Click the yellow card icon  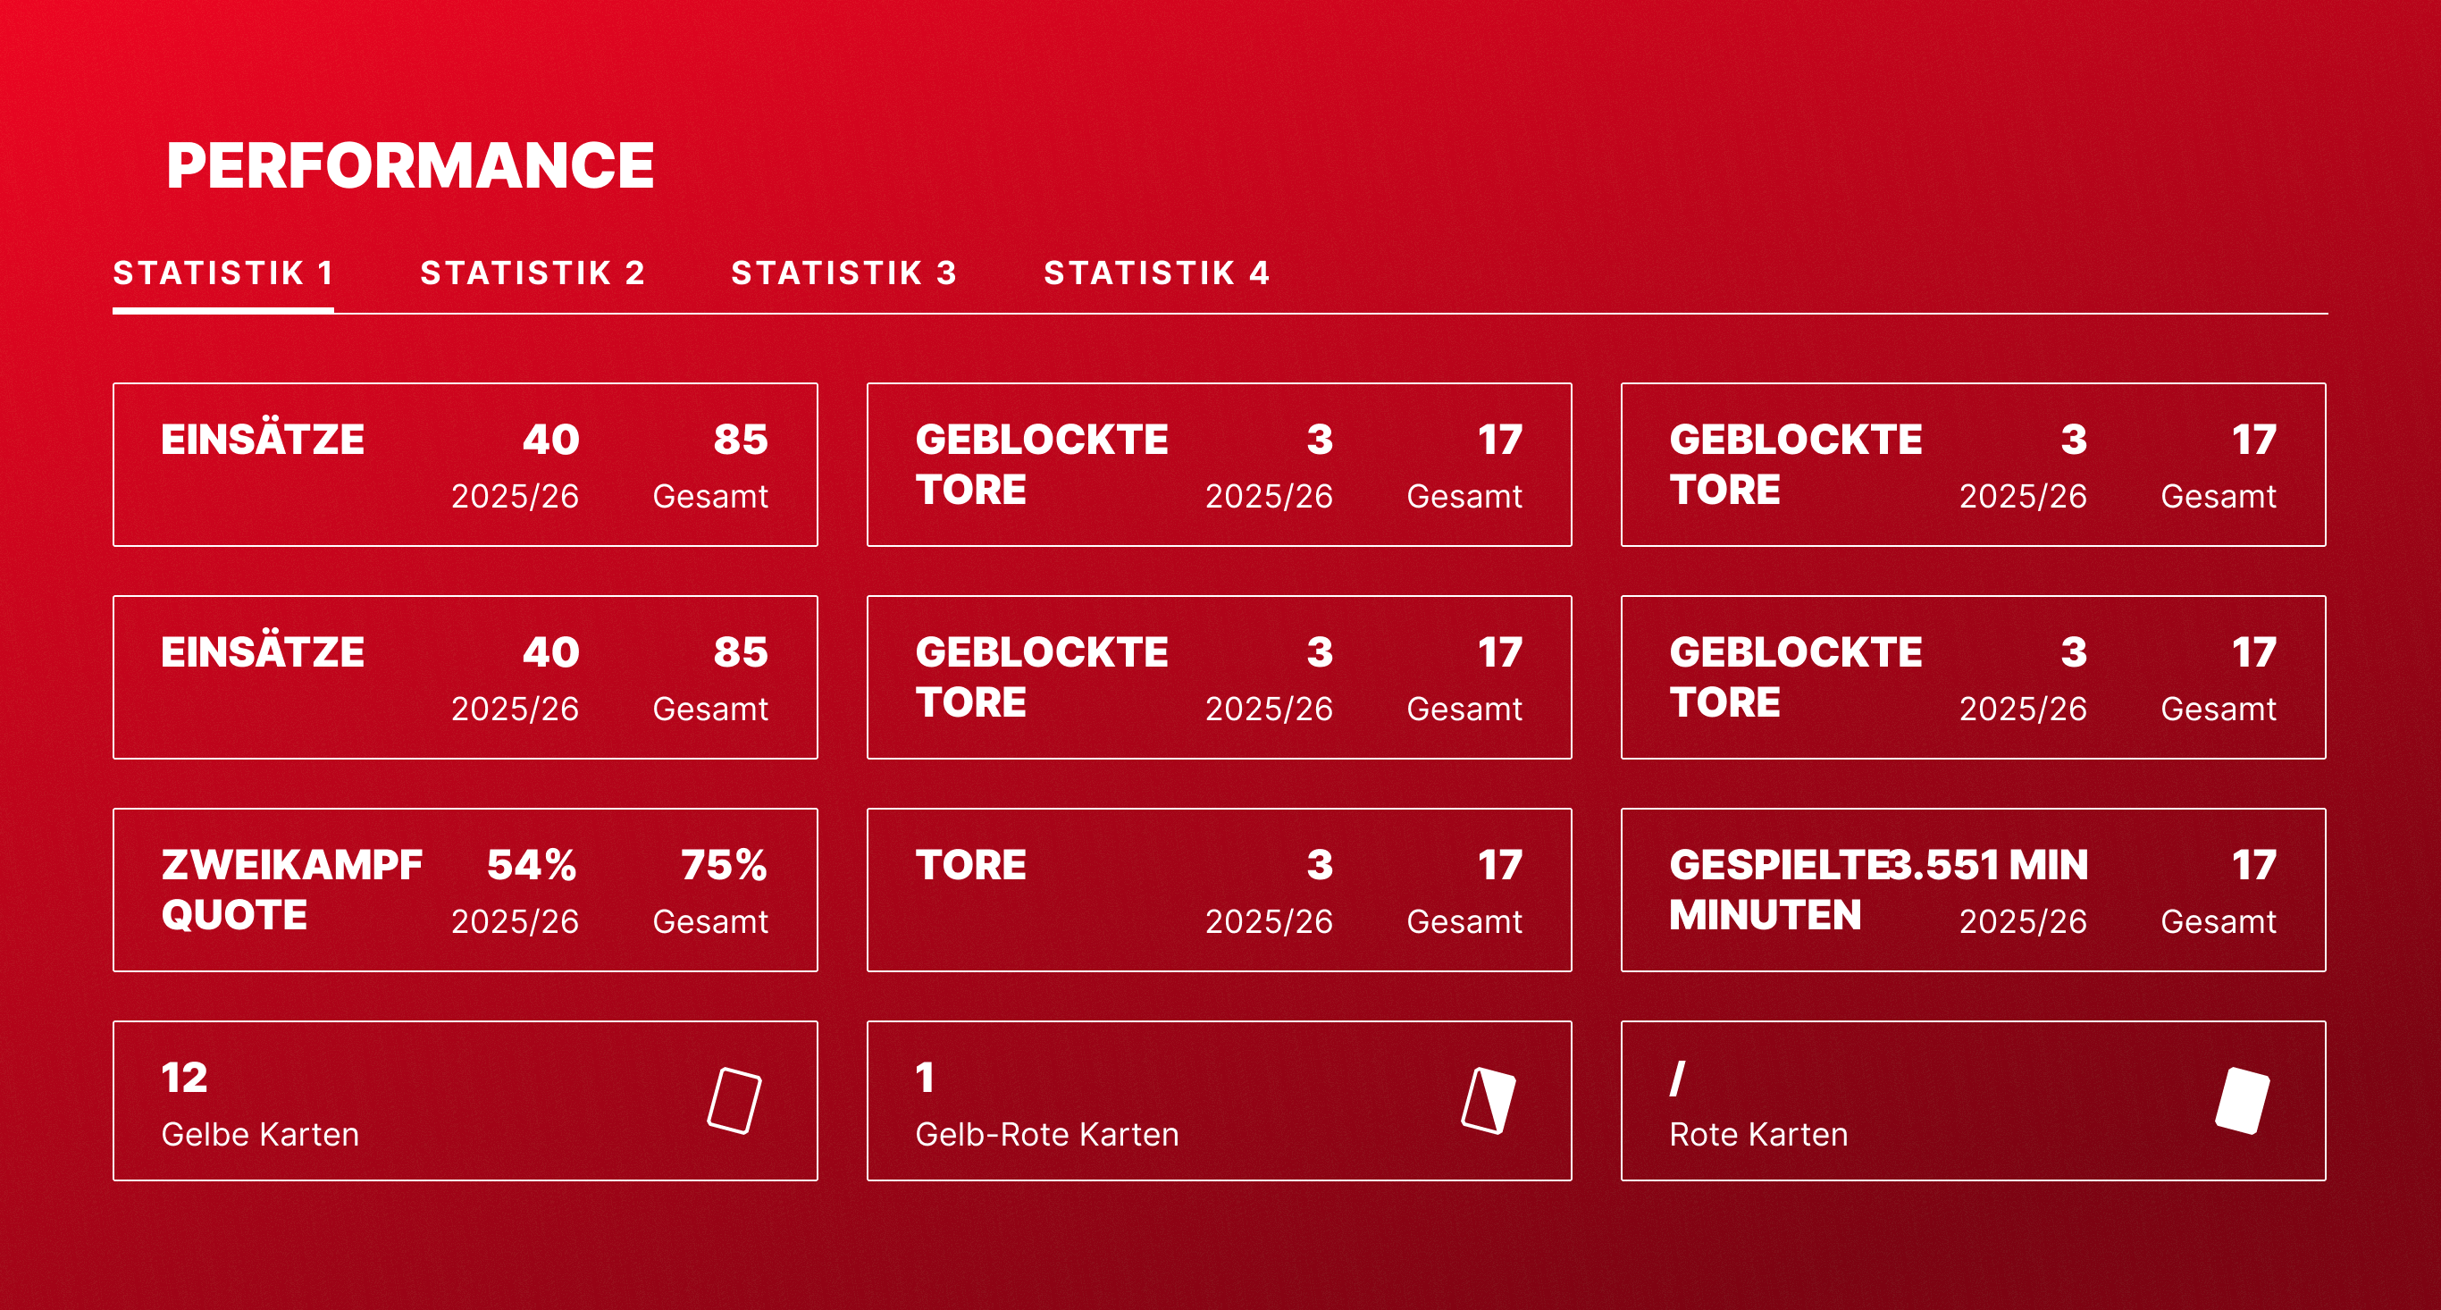tap(734, 1101)
